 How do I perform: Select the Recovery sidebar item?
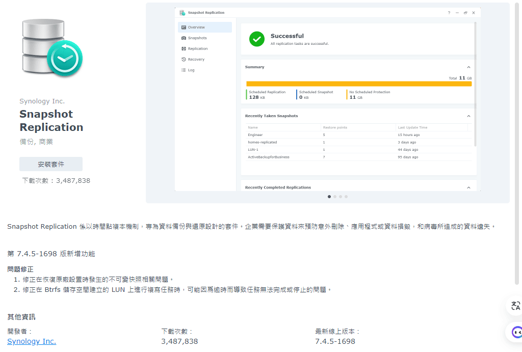tap(205, 59)
